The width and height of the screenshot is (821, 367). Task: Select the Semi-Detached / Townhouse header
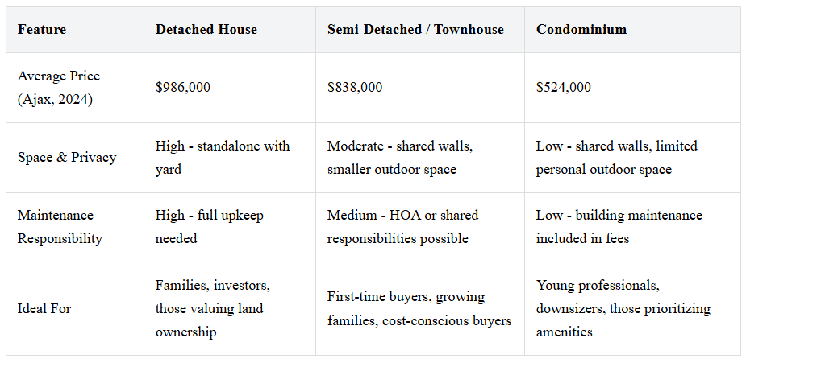pyautogui.click(x=415, y=30)
